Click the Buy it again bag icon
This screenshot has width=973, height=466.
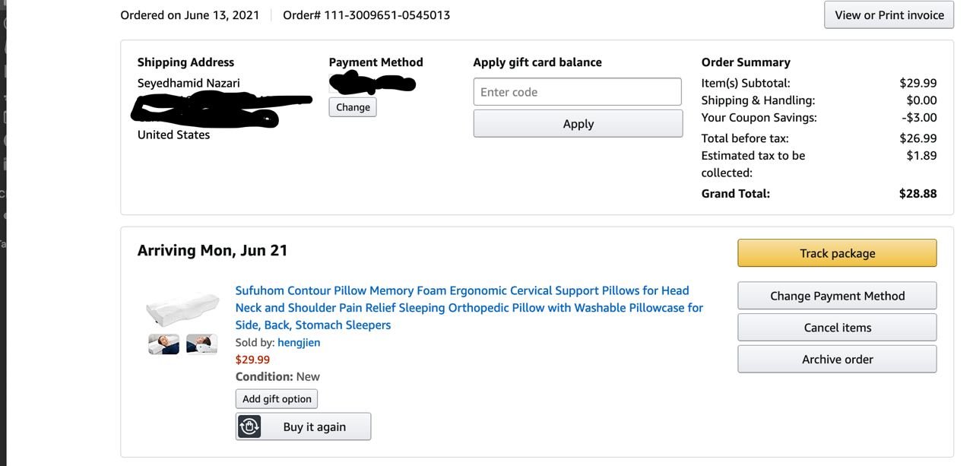[x=249, y=426]
